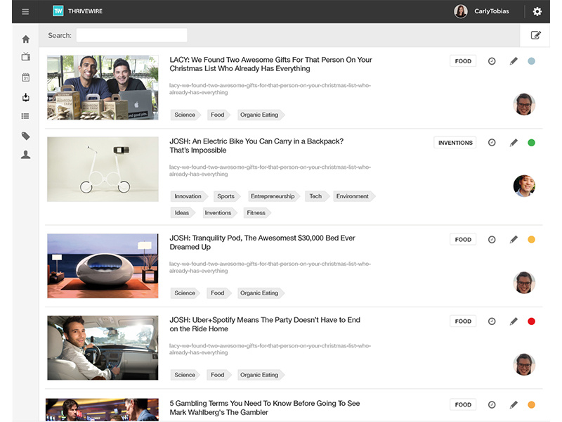Viewport: 562px width, 422px height.
Task: Open the TV icon in sidebar
Action: click(x=26, y=57)
